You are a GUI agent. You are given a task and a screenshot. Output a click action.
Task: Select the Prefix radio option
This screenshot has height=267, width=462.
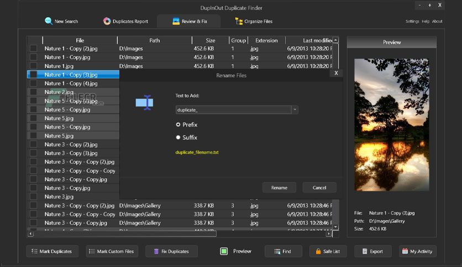[x=178, y=125]
